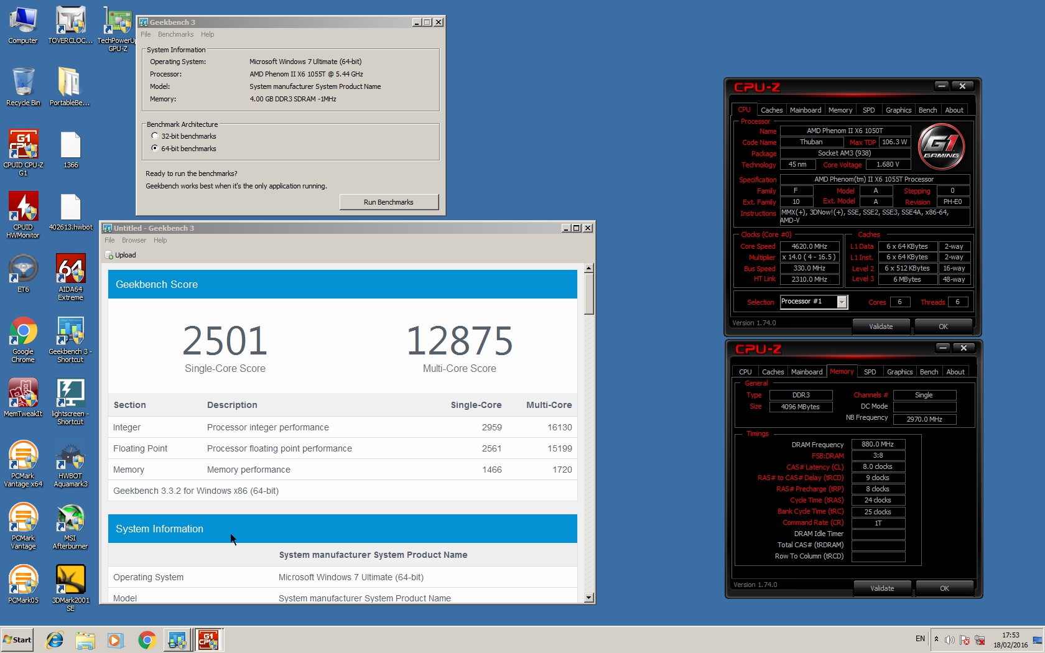Click the EN language indicator

tap(920, 639)
